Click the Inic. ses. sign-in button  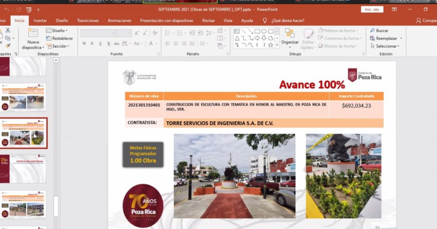pos(372,9)
